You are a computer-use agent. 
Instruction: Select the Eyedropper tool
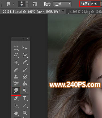pyautogui.click(x=25, y=62)
